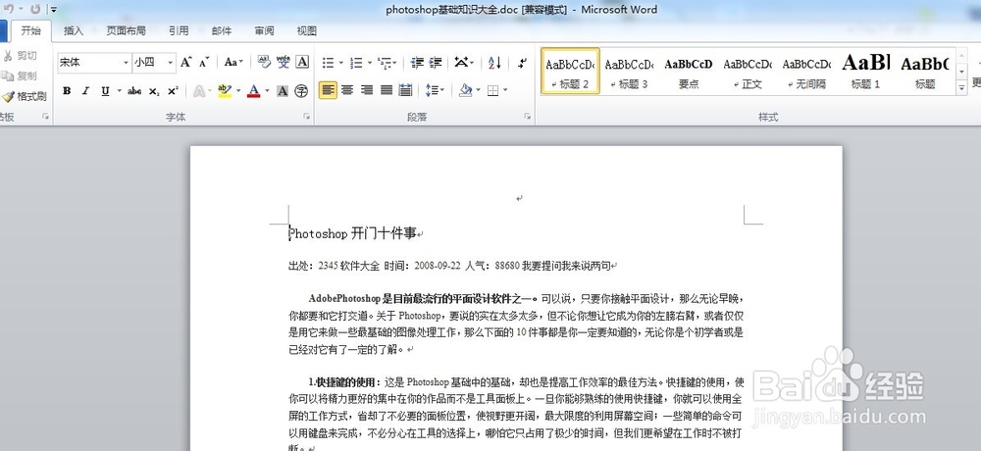Switch to the 开始 (Home) tab

(x=30, y=30)
